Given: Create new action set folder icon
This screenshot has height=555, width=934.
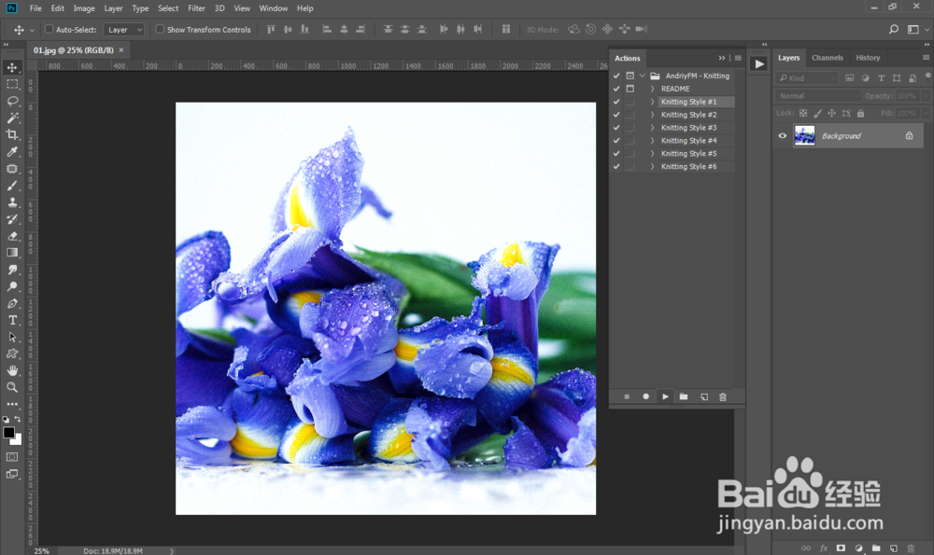Looking at the screenshot, I should 684,396.
